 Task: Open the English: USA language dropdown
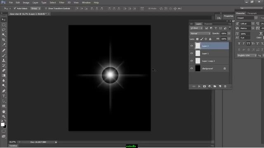click(x=247, y=55)
